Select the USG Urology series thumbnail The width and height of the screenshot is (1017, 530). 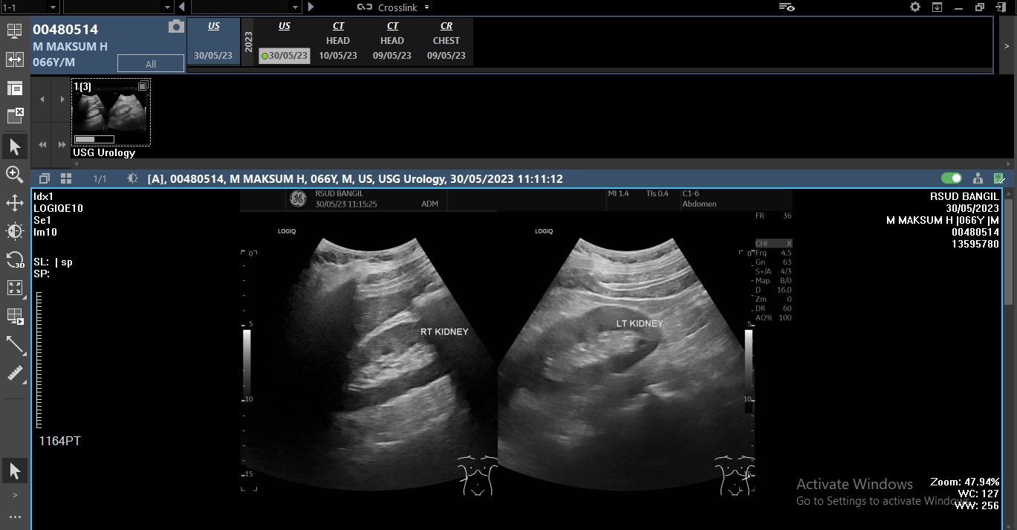pos(111,112)
